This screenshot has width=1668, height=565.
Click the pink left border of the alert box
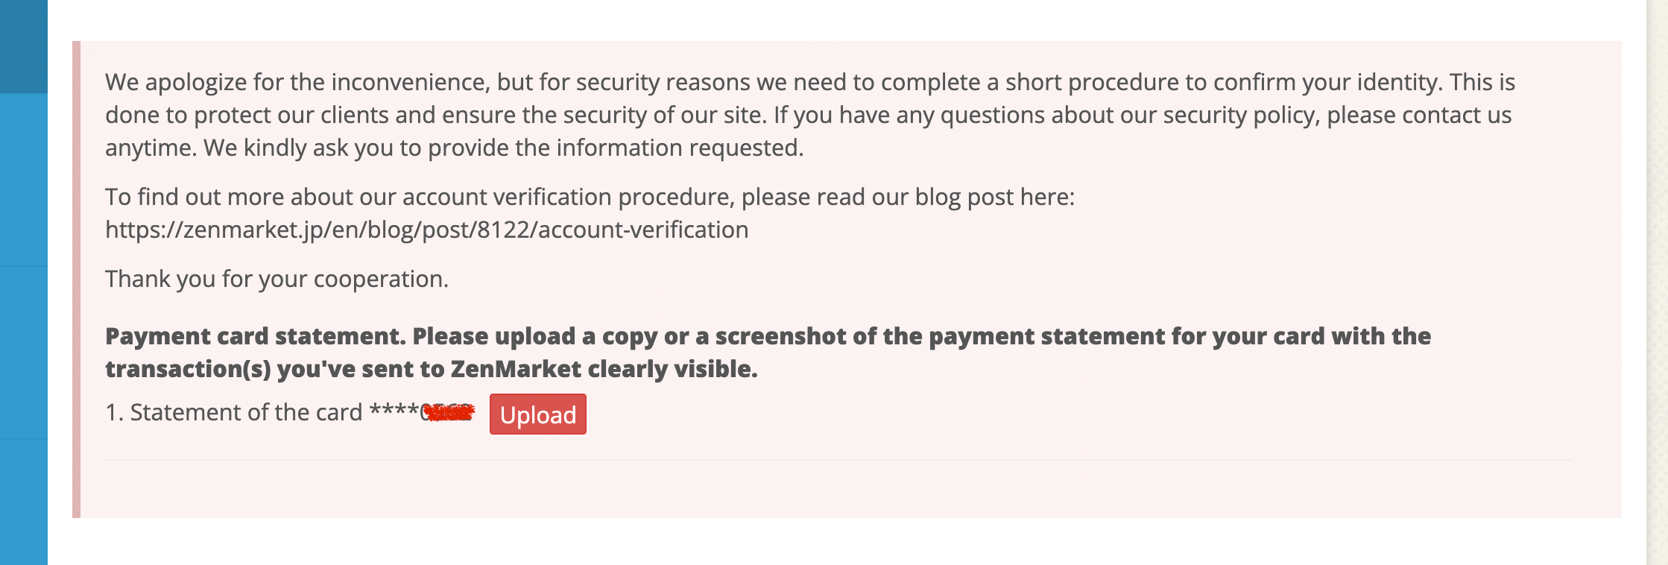pyautogui.click(x=76, y=280)
